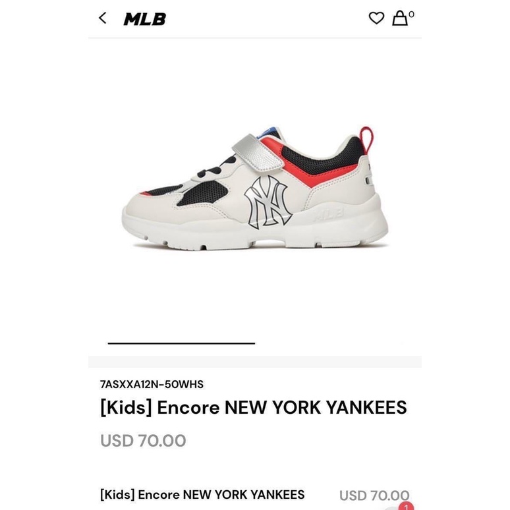Tap the bag item count zero
Screen dimensions: 510x510
coord(411,14)
